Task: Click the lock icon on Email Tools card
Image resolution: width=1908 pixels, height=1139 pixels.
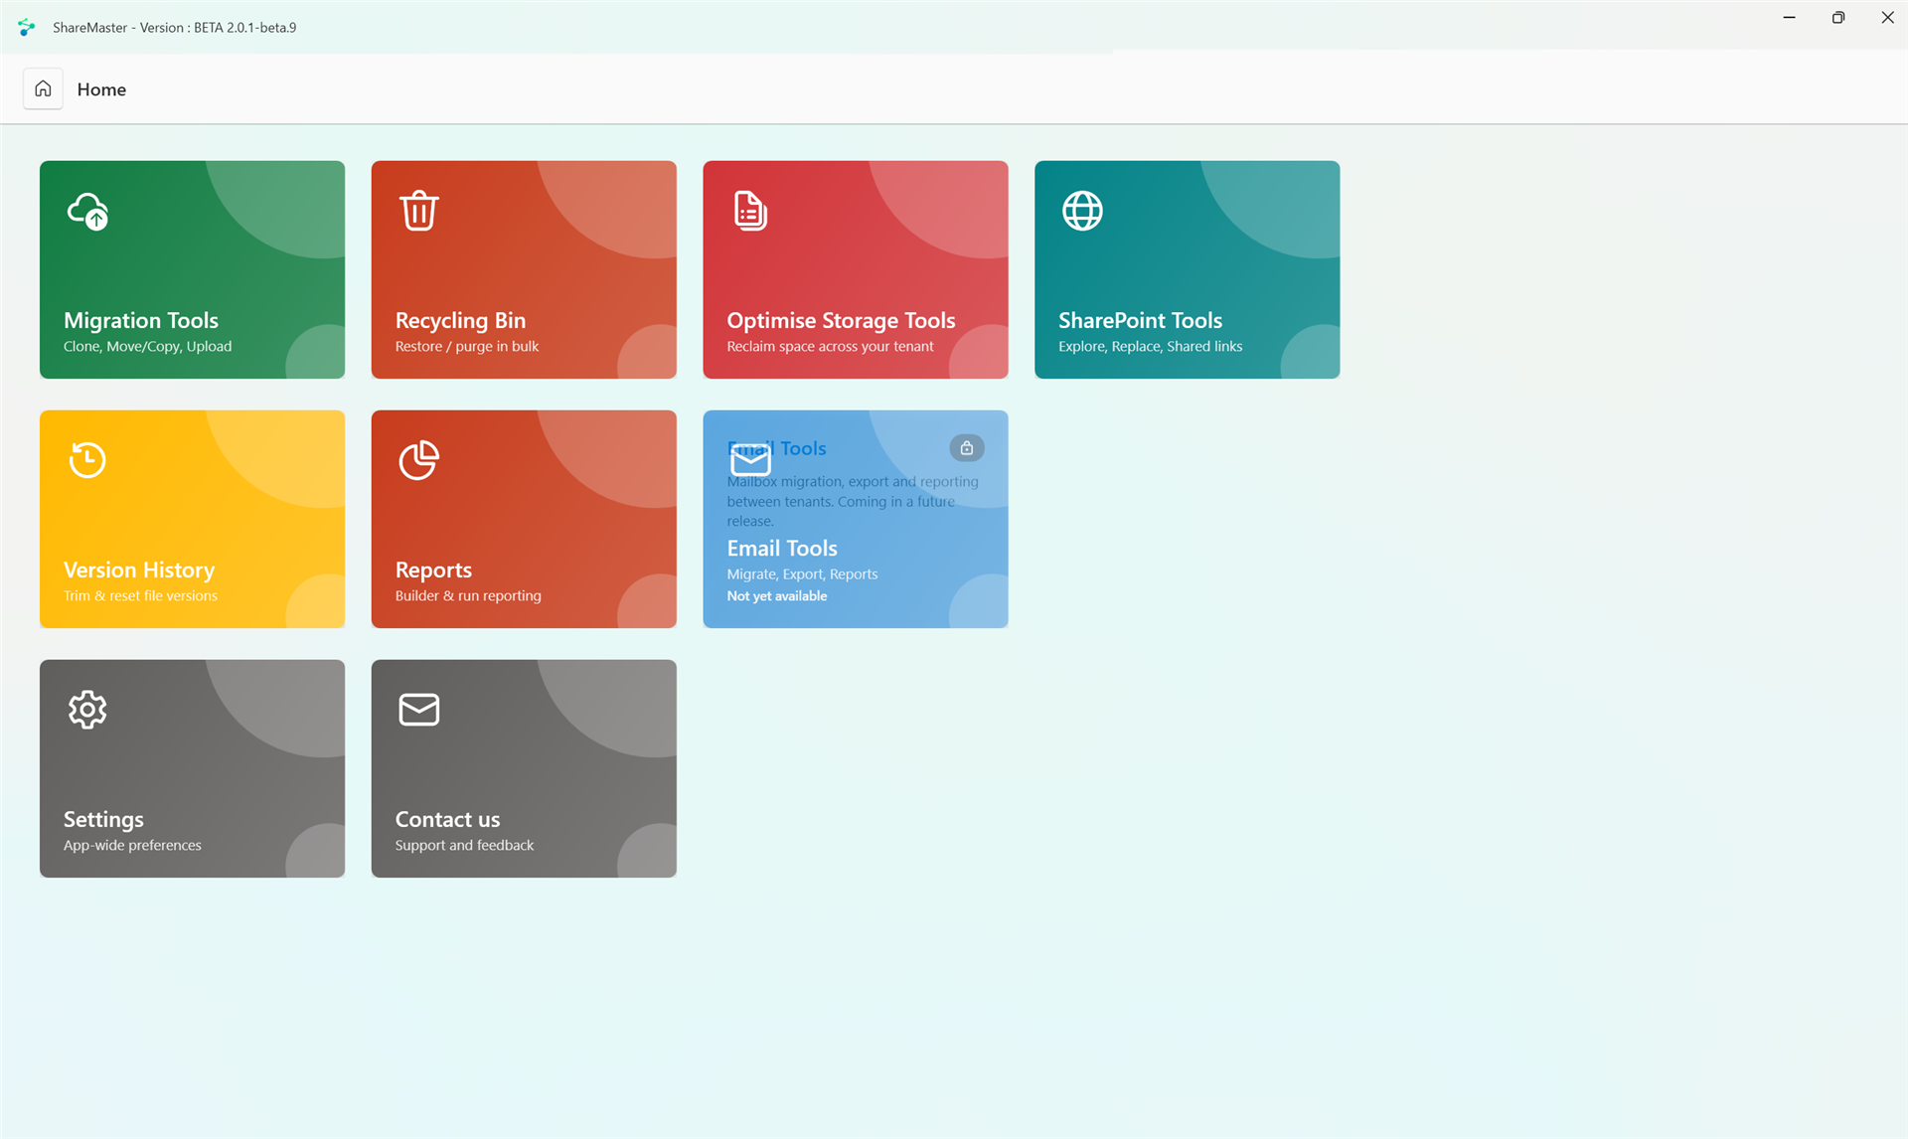Action: [x=967, y=448]
